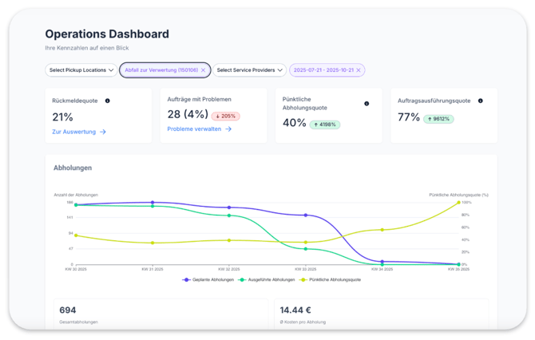
Task: Open the Zur Auswertung link
Action: (73, 132)
